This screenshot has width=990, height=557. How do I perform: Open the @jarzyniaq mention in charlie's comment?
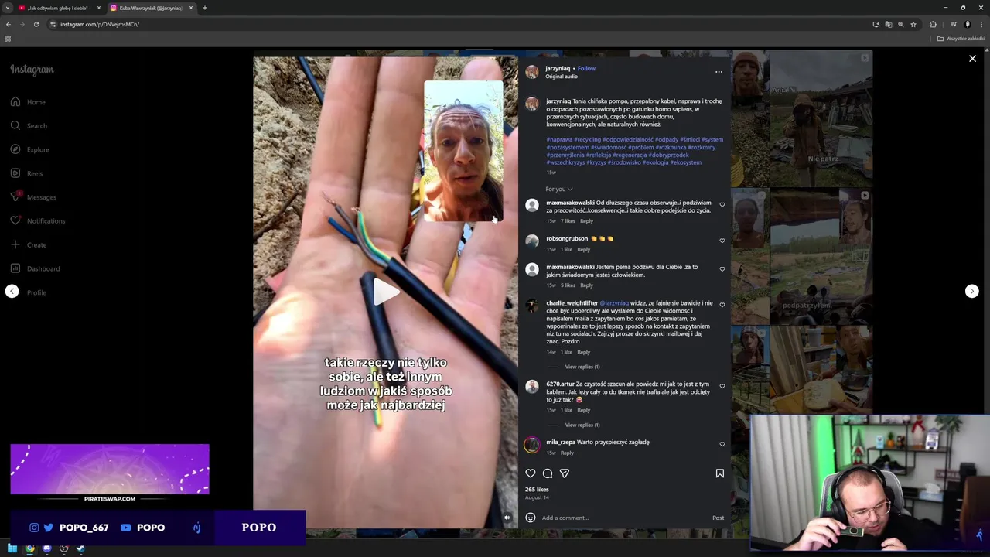[x=614, y=303]
